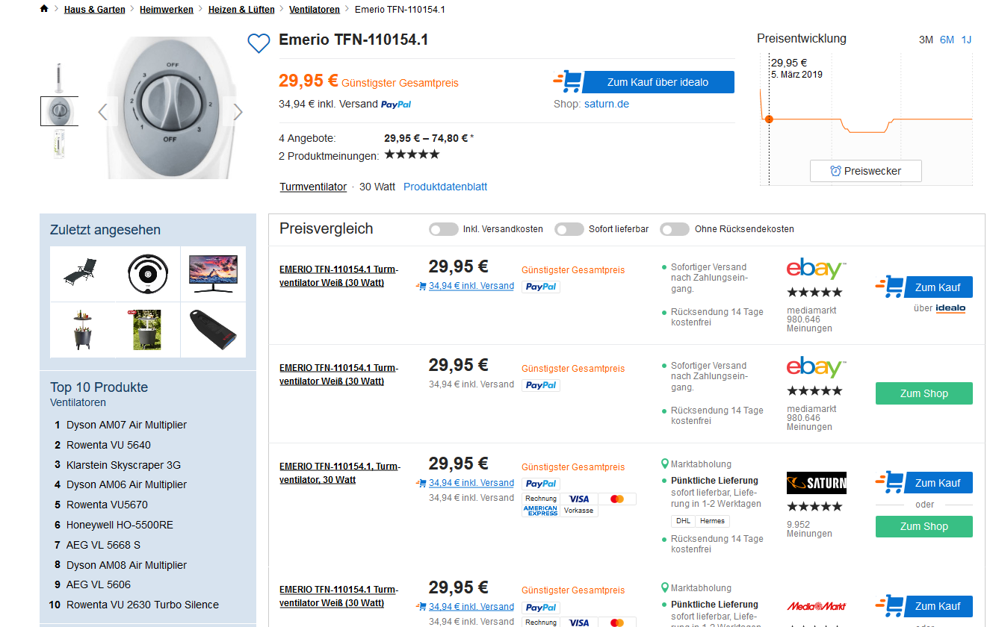Screen dimensions: 993x627
Task: Open the Ventilatoren breadcrumb category
Action: tap(315, 10)
